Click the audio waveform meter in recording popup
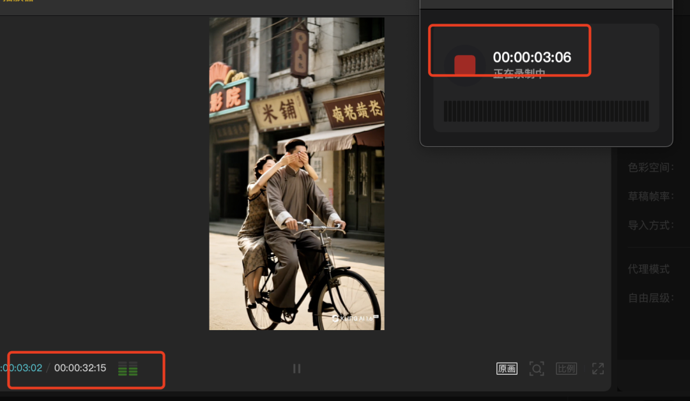The width and height of the screenshot is (690, 401). pyautogui.click(x=546, y=111)
